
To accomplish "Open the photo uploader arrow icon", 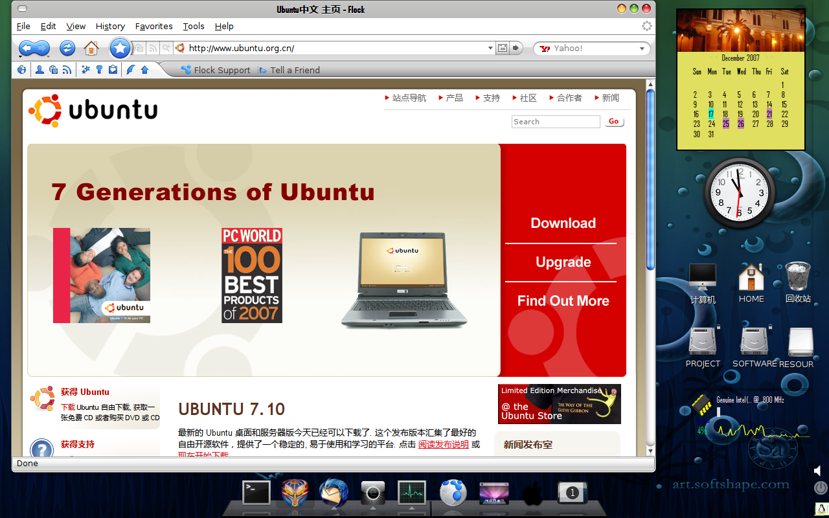I will click(144, 70).
